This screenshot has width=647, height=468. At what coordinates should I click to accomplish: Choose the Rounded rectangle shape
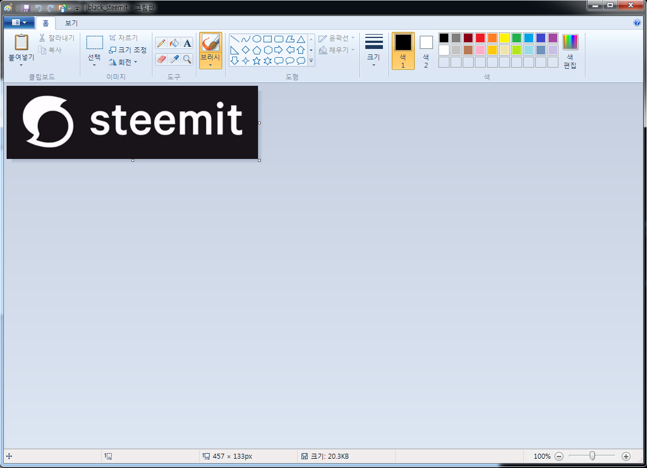(279, 39)
